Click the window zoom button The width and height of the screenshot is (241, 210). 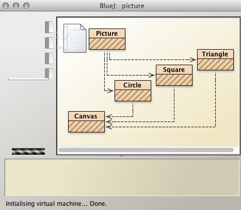click(x=26, y=6)
